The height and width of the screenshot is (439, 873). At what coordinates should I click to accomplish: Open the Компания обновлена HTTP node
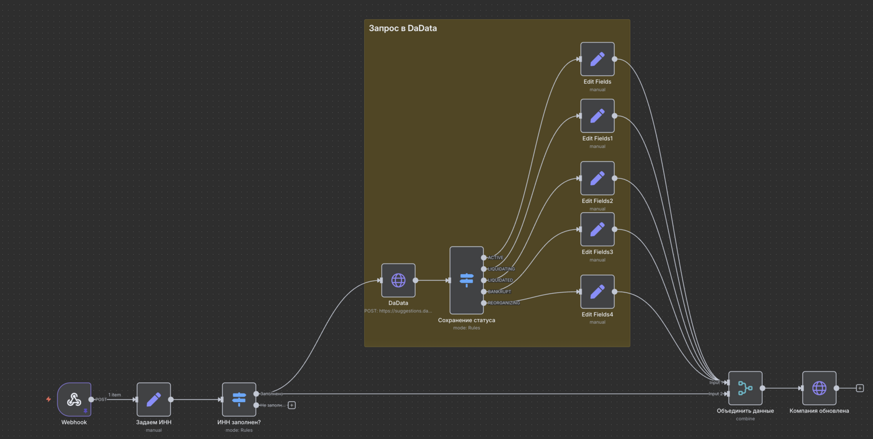(x=819, y=388)
